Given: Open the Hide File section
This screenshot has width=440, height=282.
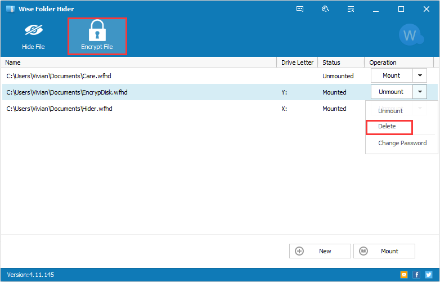Looking at the screenshot, I should click(x=33, y=37).
